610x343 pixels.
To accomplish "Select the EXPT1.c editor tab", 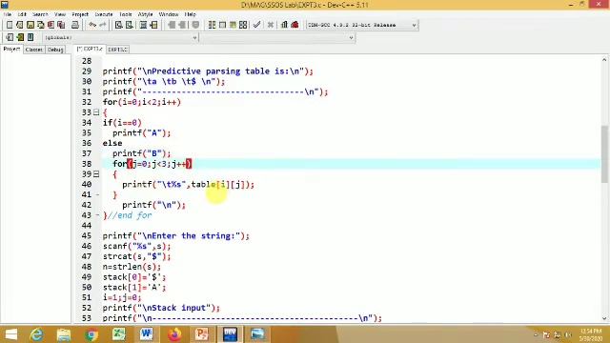I will click(x=117, y=50).
